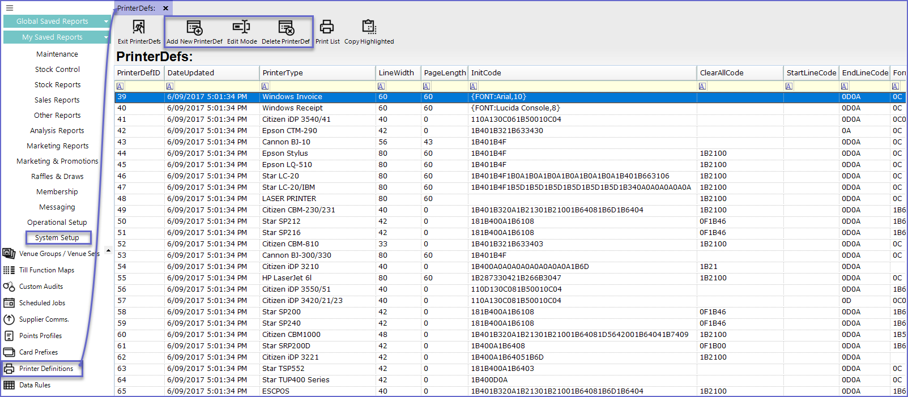Image resolution: width=908 pixels, height=397 pixels.
Task: Close the PrinterDefs tab
Action: 165,8
